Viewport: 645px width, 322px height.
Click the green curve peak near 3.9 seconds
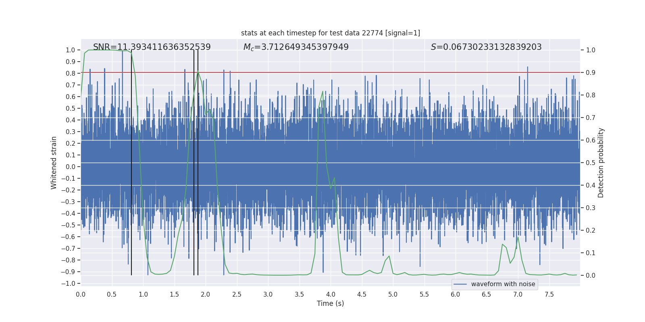pyautogui.click(x=323, y=92)
